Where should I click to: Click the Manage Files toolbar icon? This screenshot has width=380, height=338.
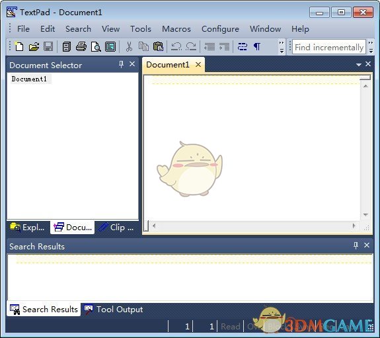point(66,46)
